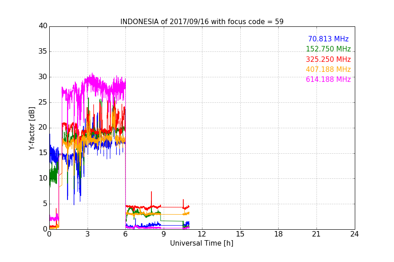
Task: Click the x-axis tick label 12
Action: coord(202,234)
